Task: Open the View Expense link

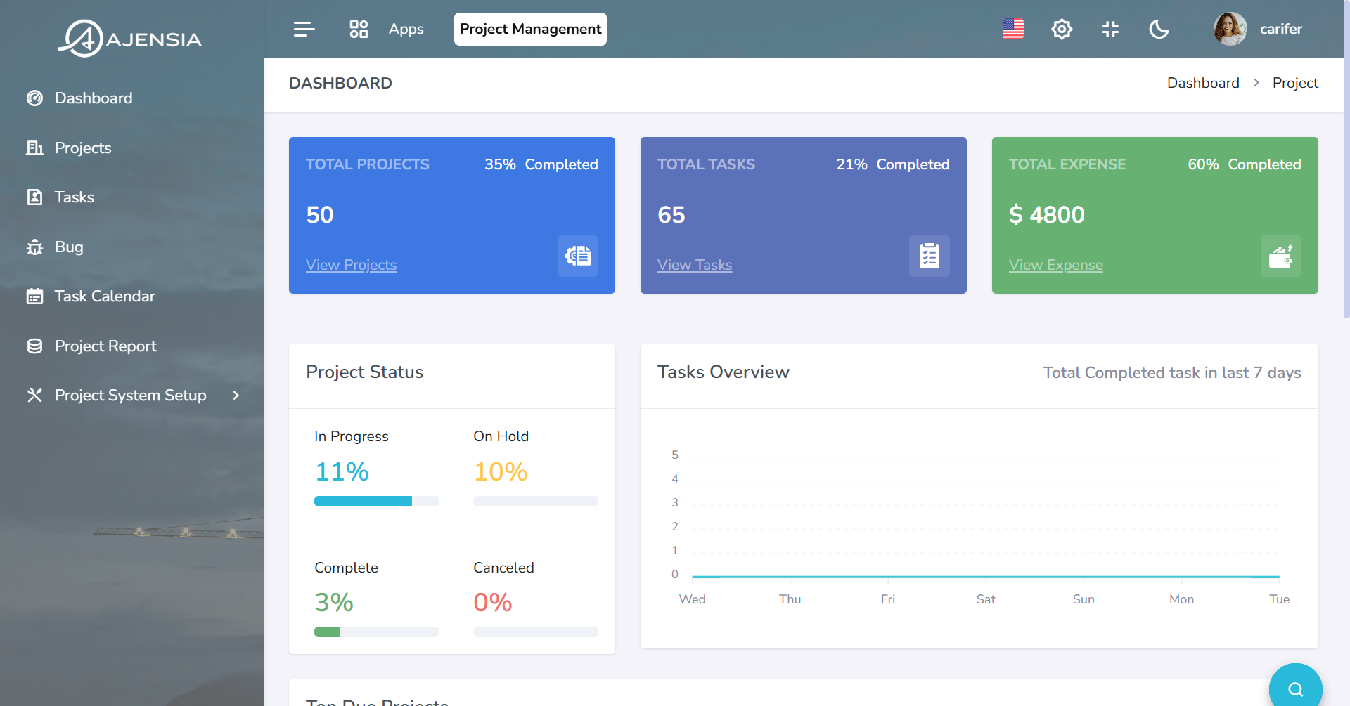Action: [1055, 265]
